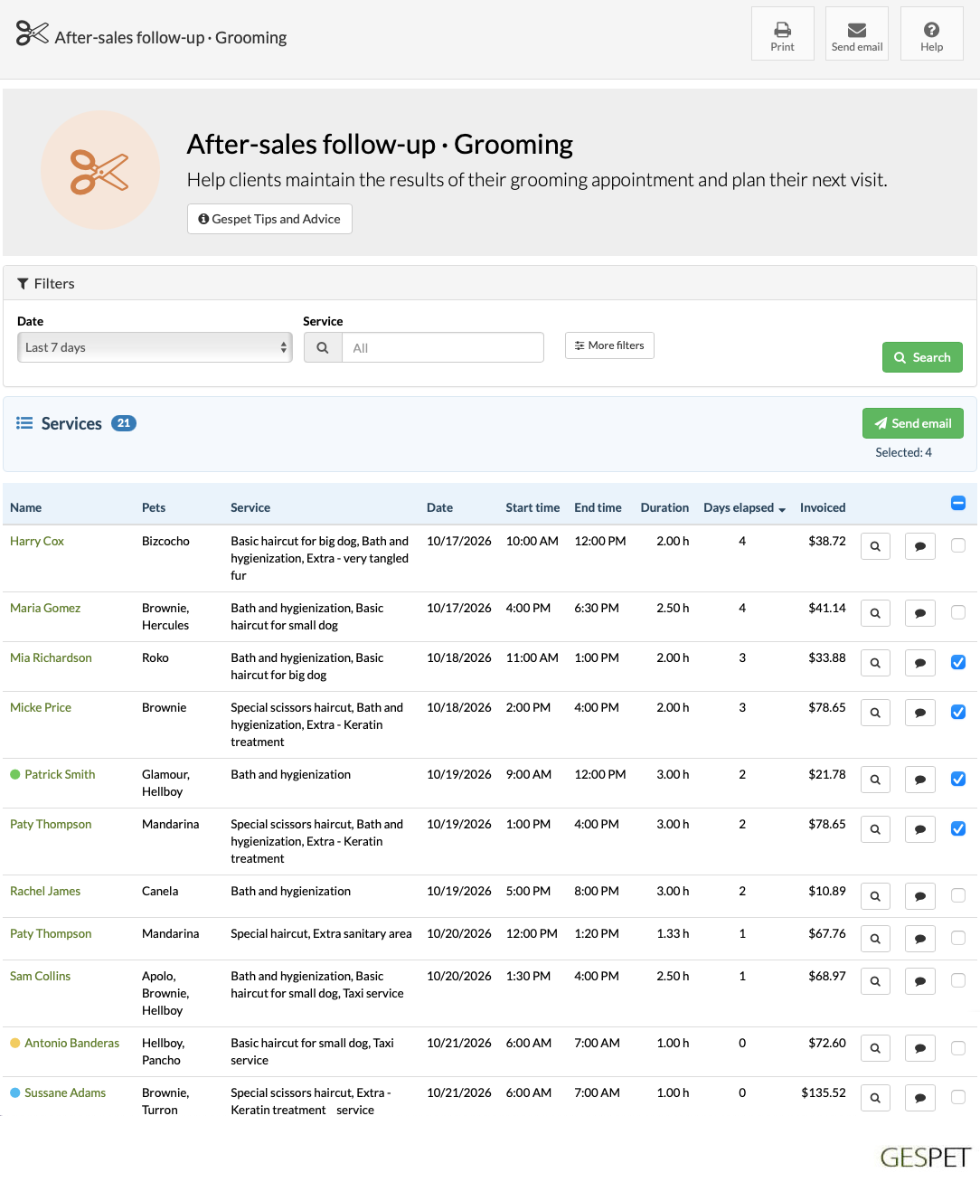Open client Sussane Adams link
980x1182 pixels.
pyautogui.click(x=65, y=1092)
